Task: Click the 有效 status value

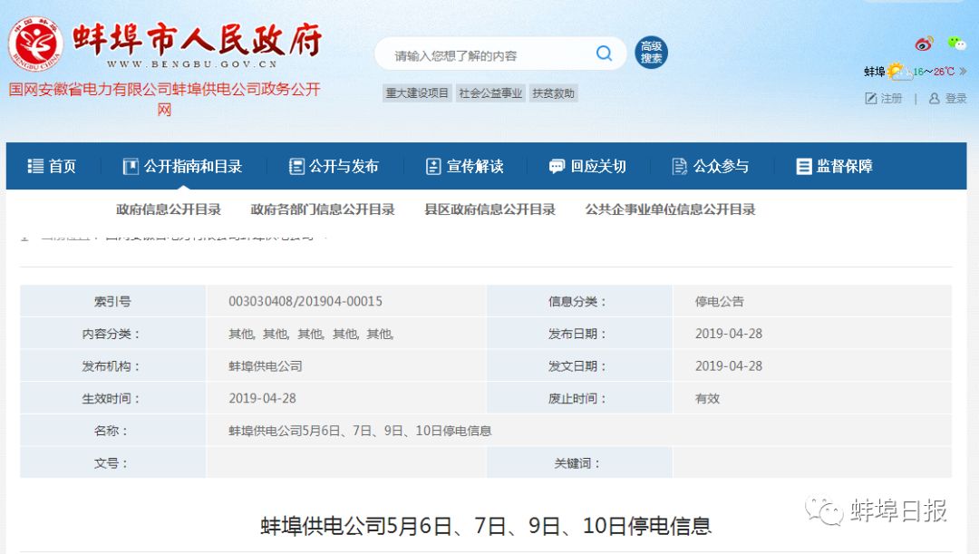Action: click(707, 398)
